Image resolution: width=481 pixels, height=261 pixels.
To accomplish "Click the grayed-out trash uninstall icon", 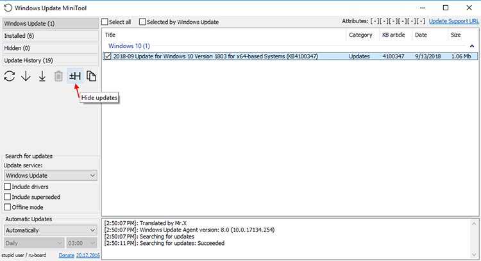I will 58,76.
